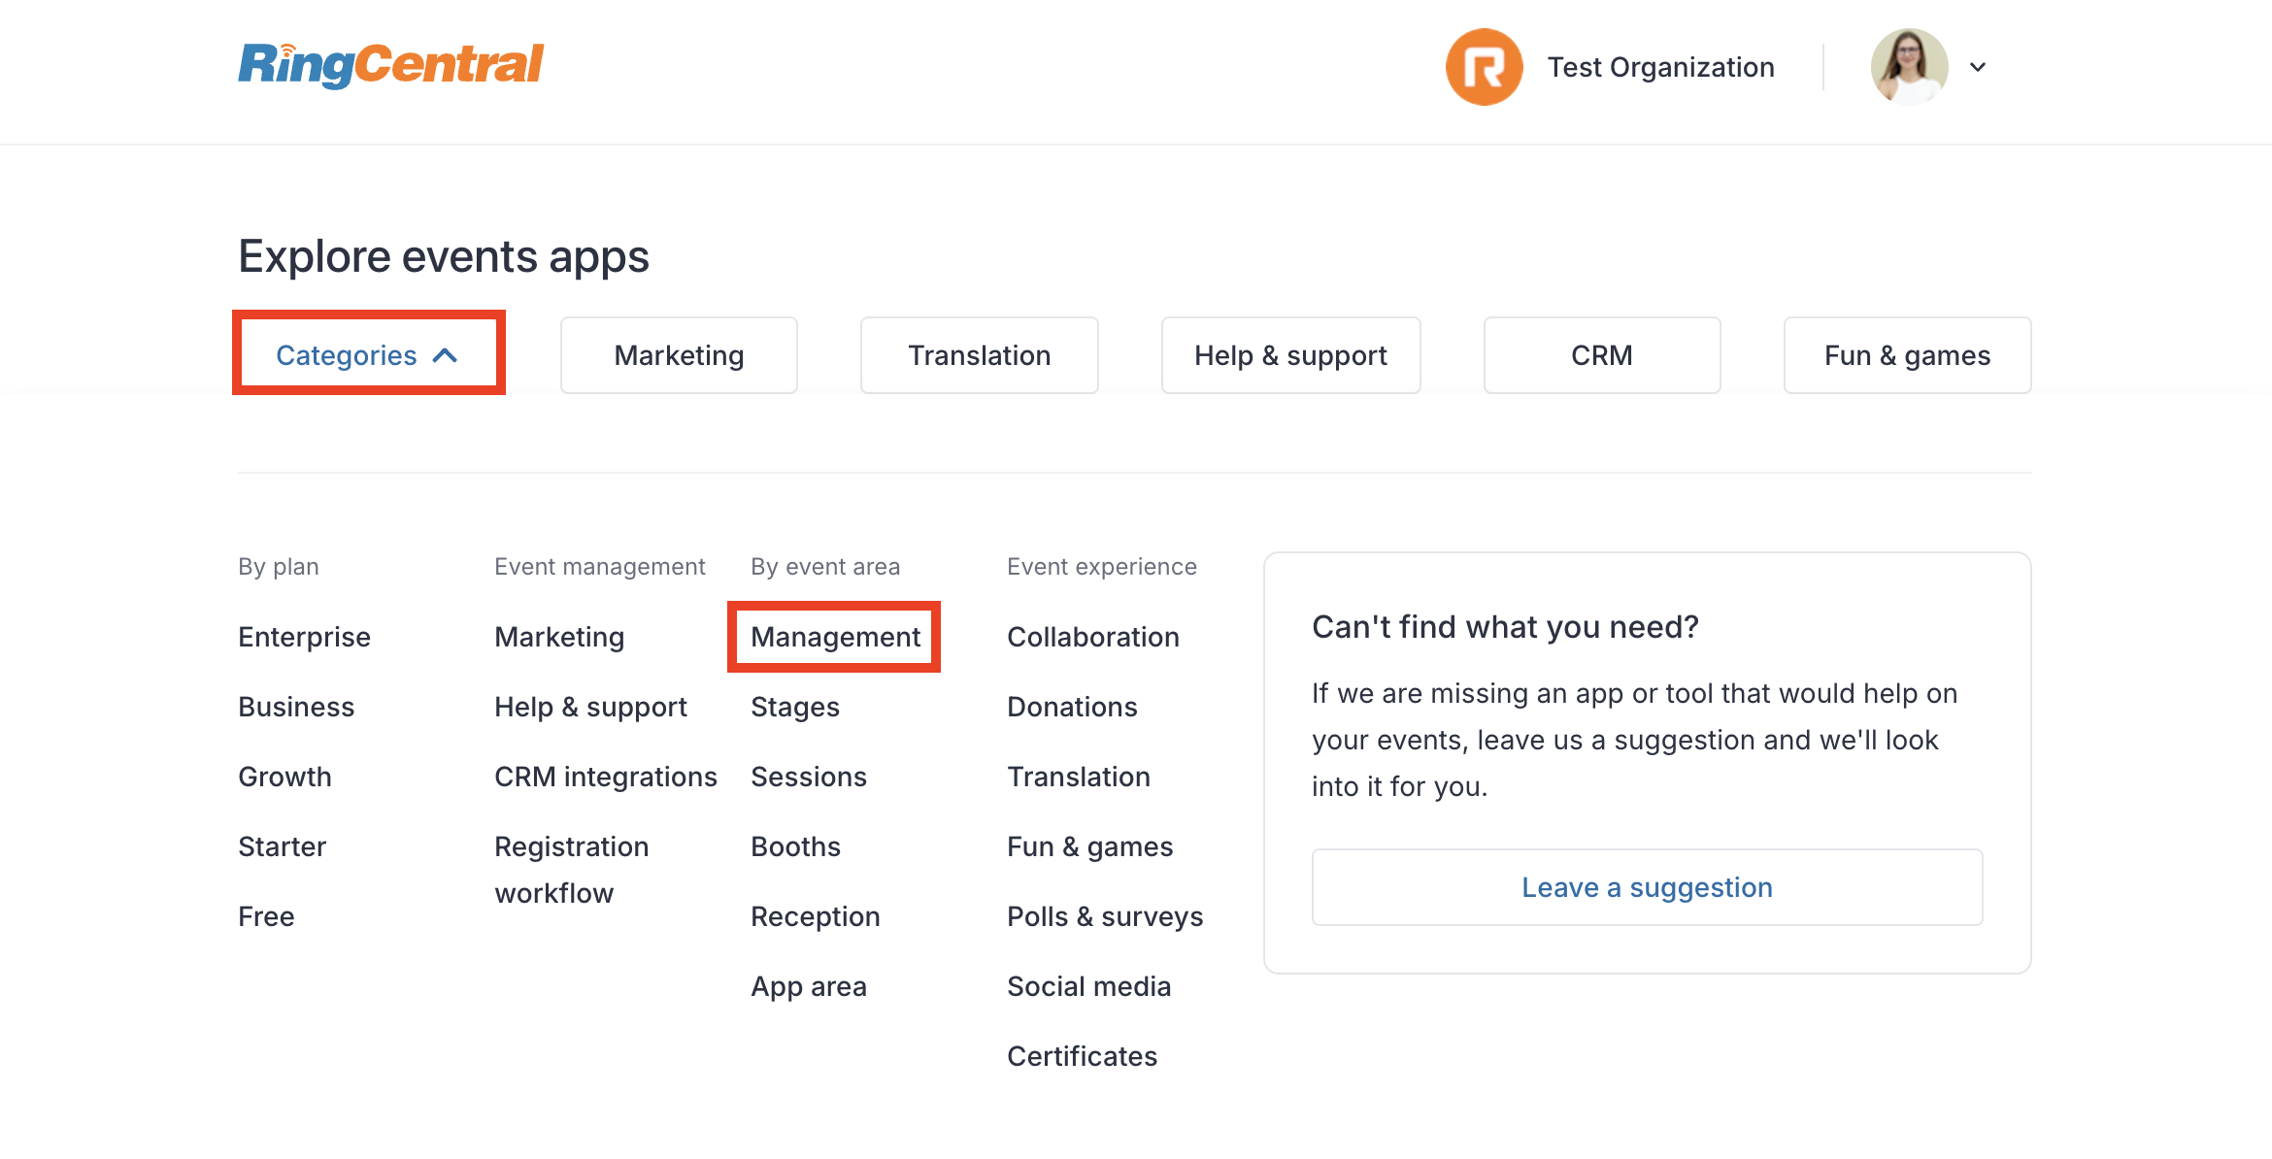This screenshot has width=2272, height=1159.
Task: Select the Booths event area
Action: tap(795, 846)
